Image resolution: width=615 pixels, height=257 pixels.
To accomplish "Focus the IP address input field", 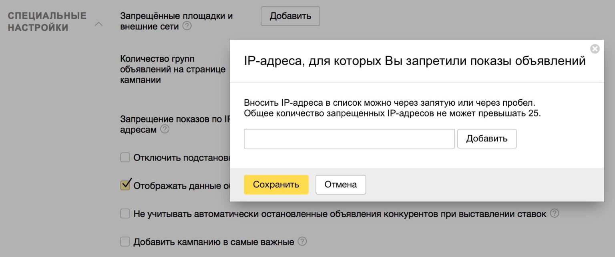I will (x=349, y=139).
